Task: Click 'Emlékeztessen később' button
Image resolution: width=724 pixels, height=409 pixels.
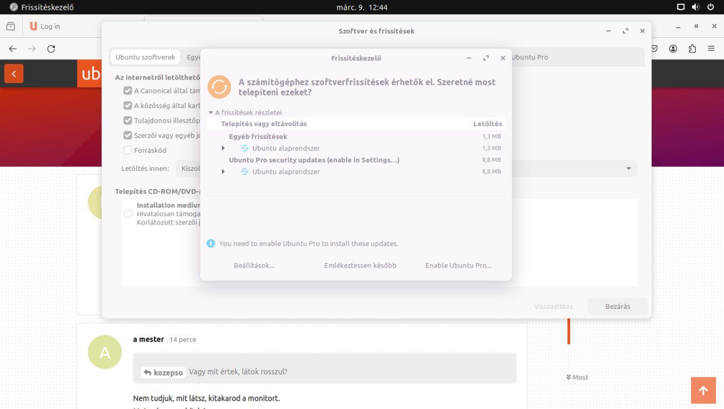Action: point(360,265)
